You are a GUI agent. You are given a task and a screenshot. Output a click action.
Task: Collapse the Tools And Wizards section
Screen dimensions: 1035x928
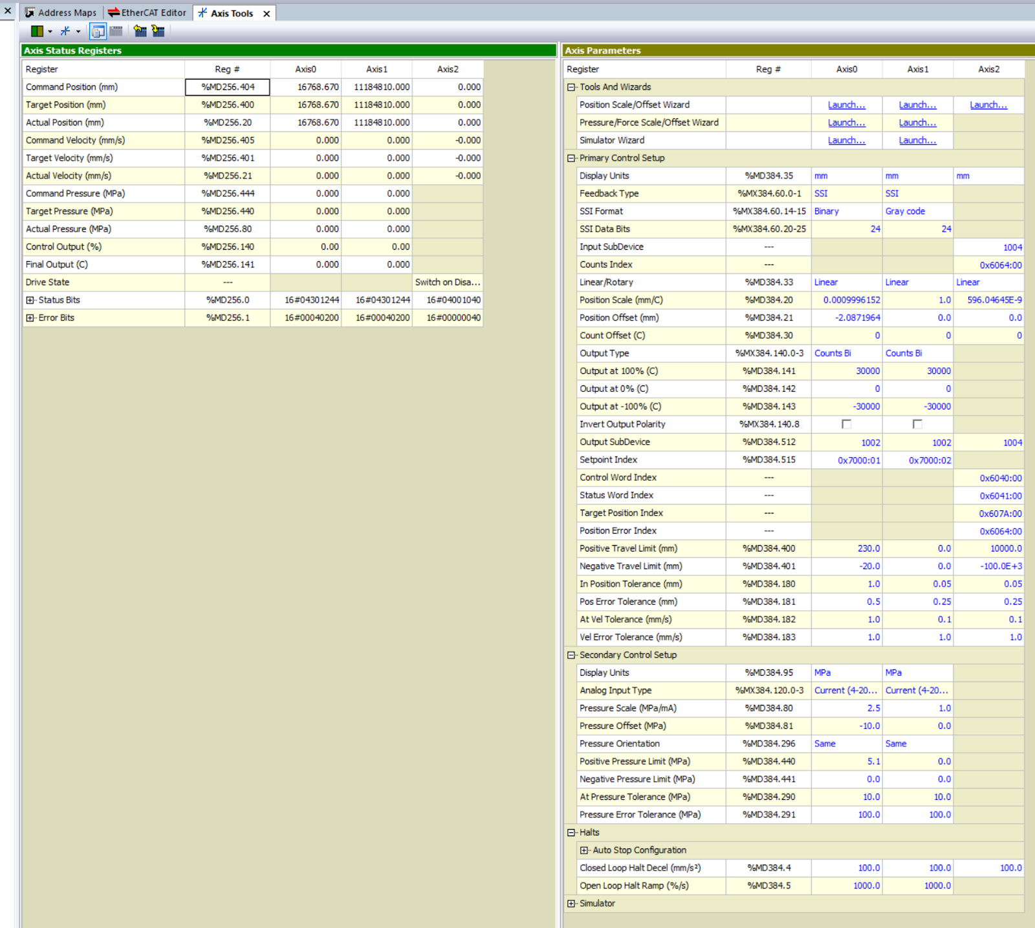click(x=571, y=87)
